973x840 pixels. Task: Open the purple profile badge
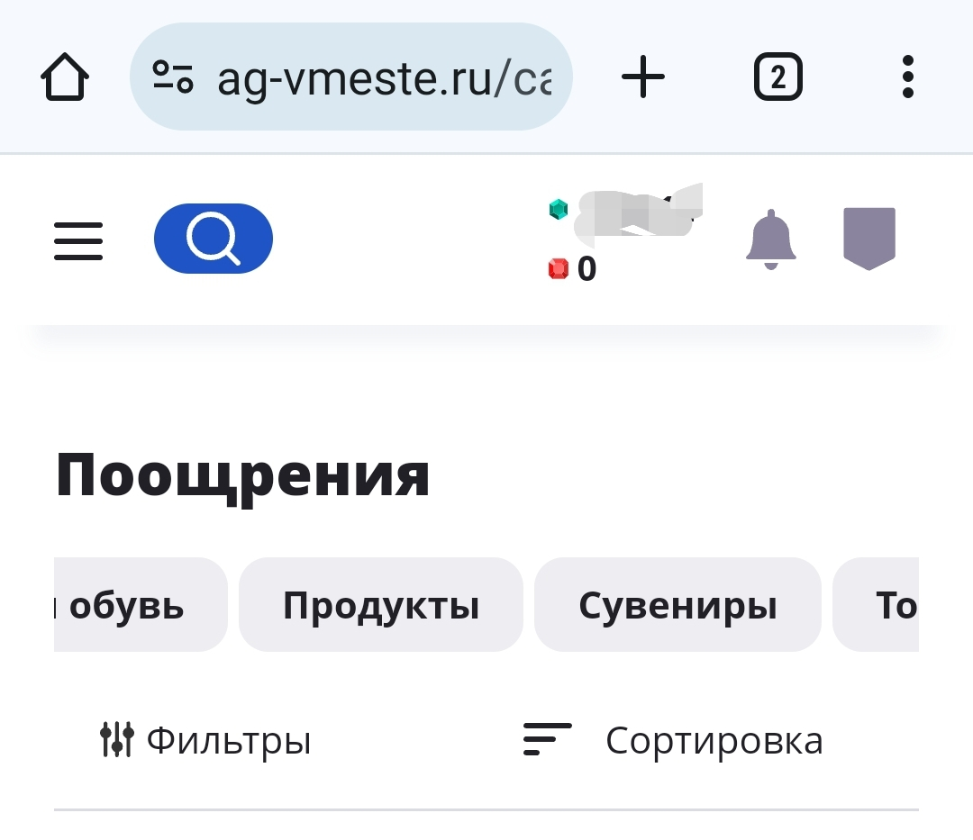(869, 239)
